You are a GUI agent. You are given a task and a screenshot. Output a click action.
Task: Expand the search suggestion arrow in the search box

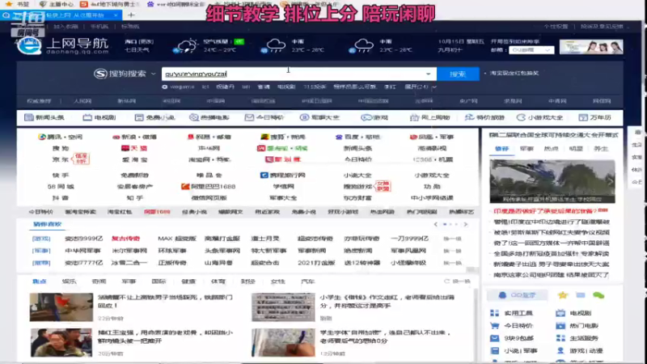429,74
